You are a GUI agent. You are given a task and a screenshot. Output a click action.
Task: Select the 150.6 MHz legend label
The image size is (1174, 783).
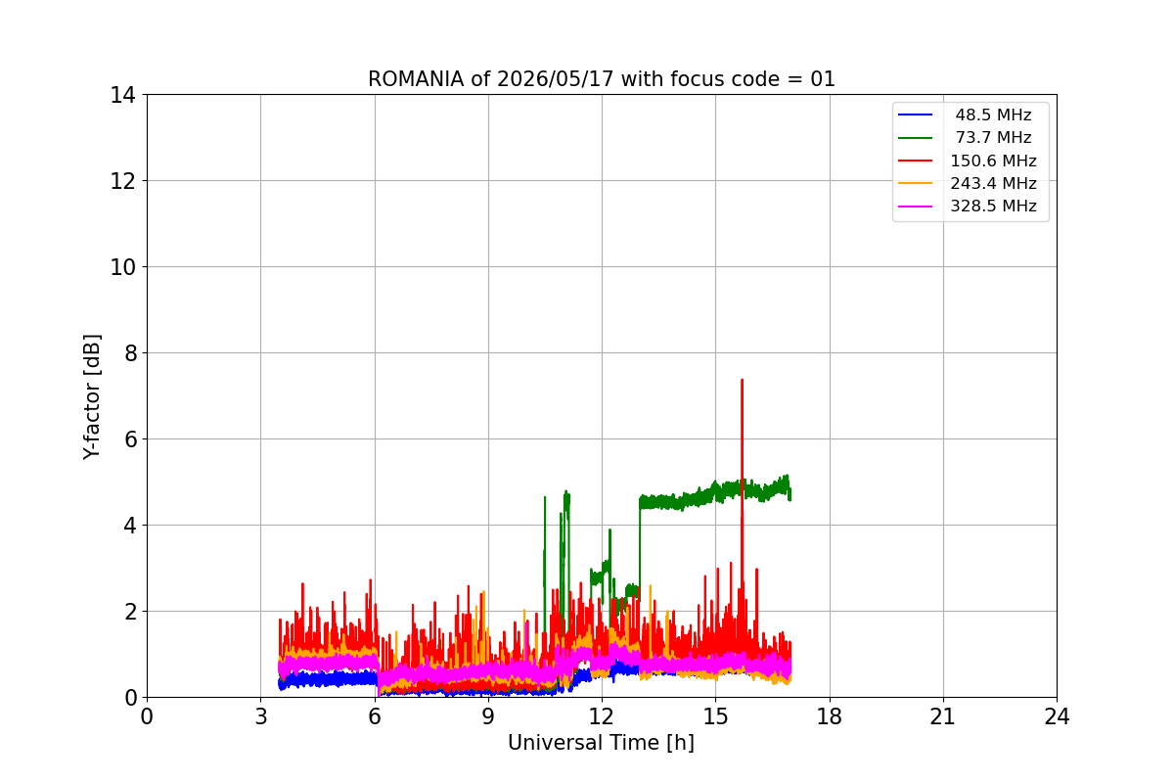pos(993,161)
